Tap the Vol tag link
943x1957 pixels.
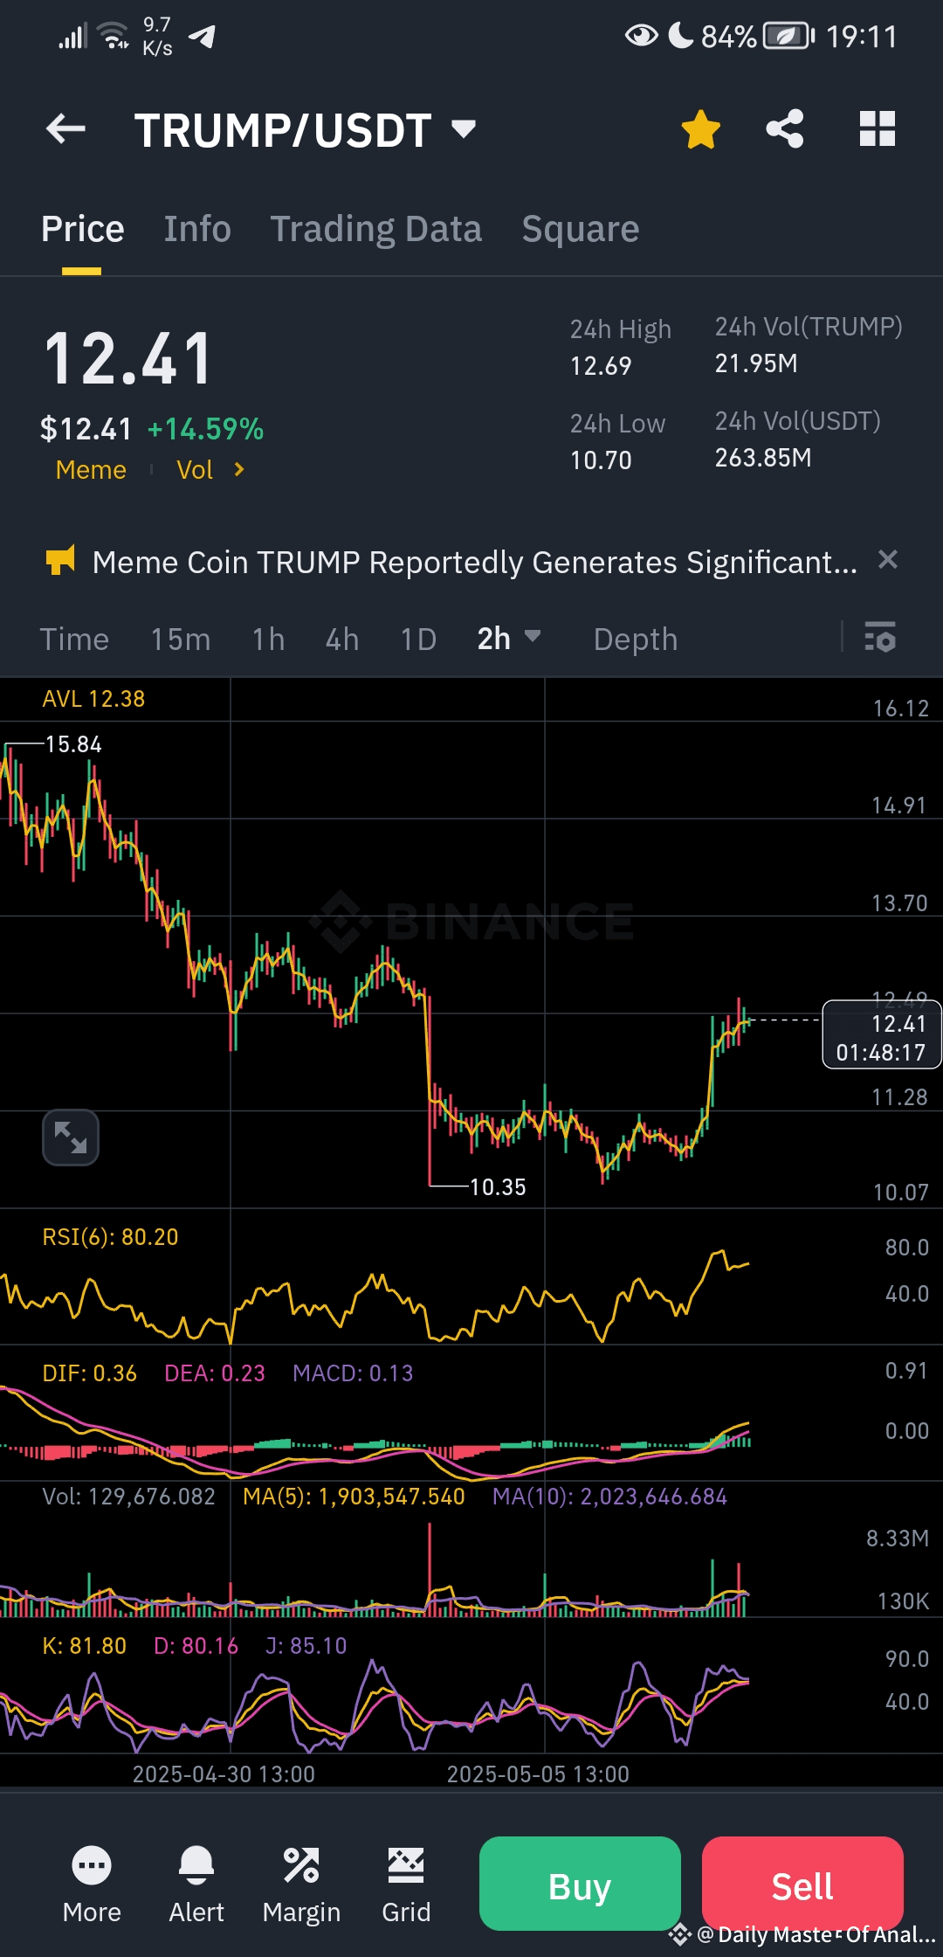pos(195,470)
